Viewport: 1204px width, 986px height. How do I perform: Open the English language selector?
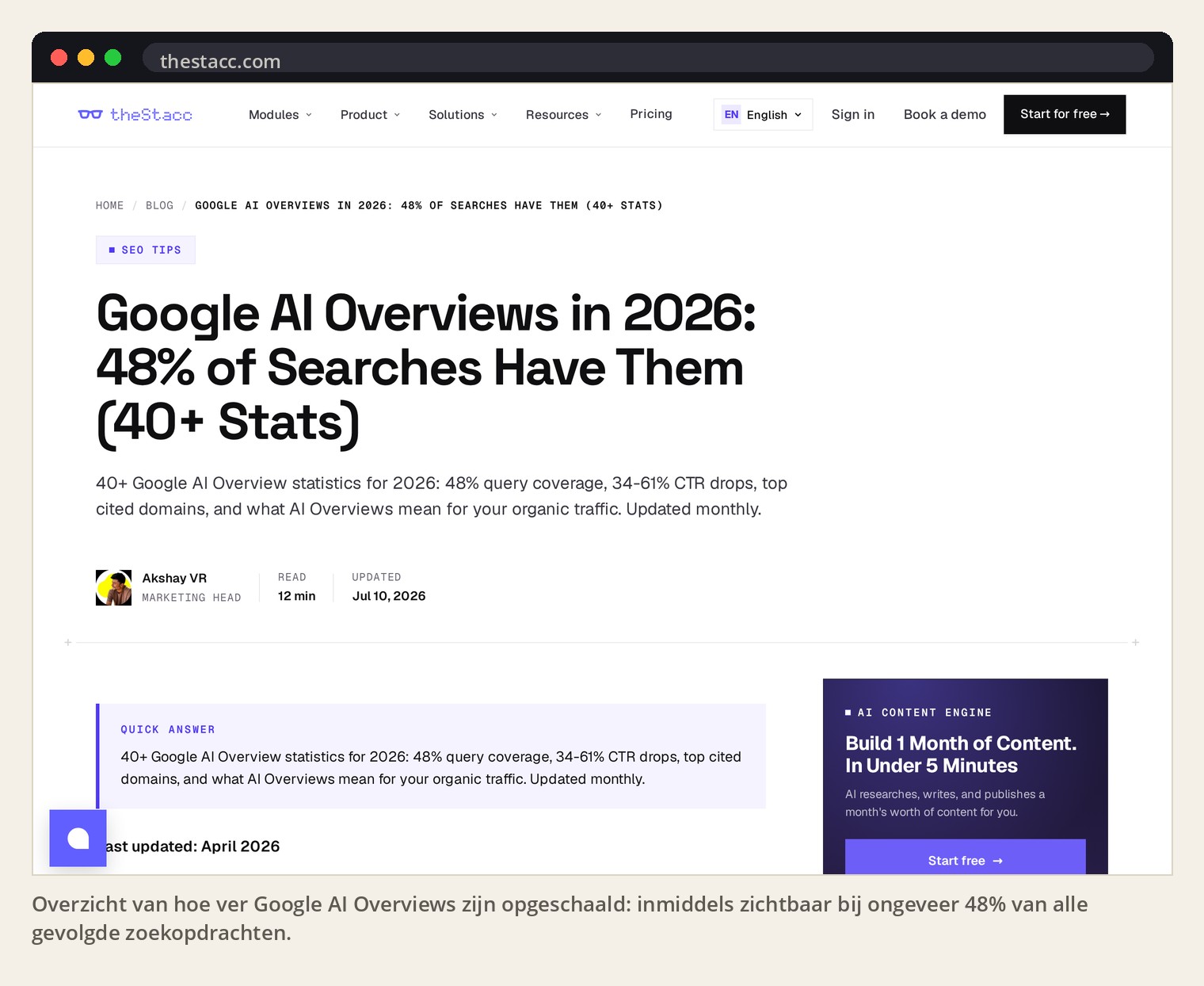coord(763,115)
